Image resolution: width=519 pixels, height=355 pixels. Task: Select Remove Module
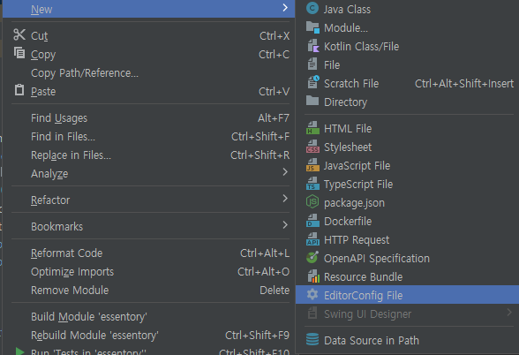click(148, 291)
